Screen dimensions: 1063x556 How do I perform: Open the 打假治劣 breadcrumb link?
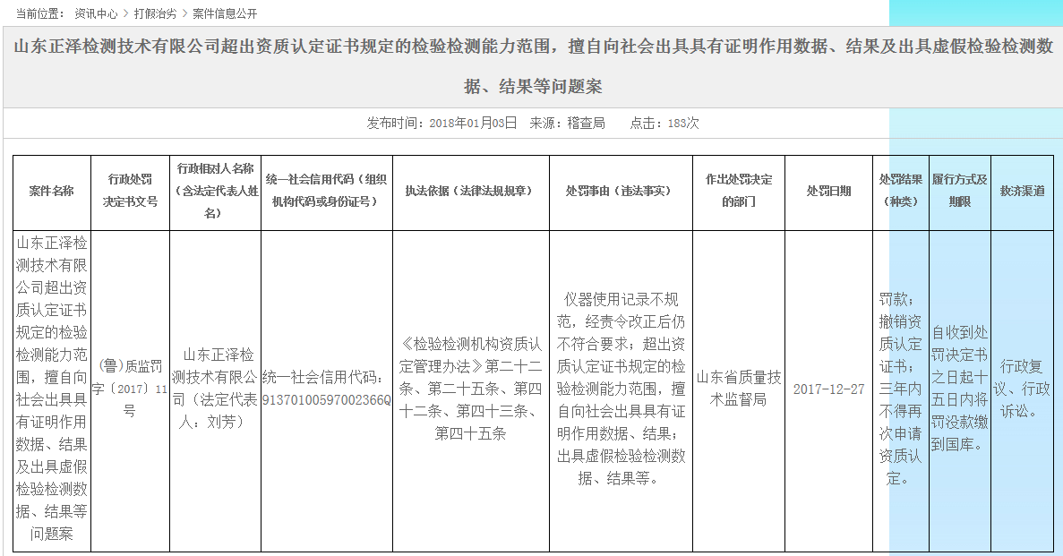155,14
